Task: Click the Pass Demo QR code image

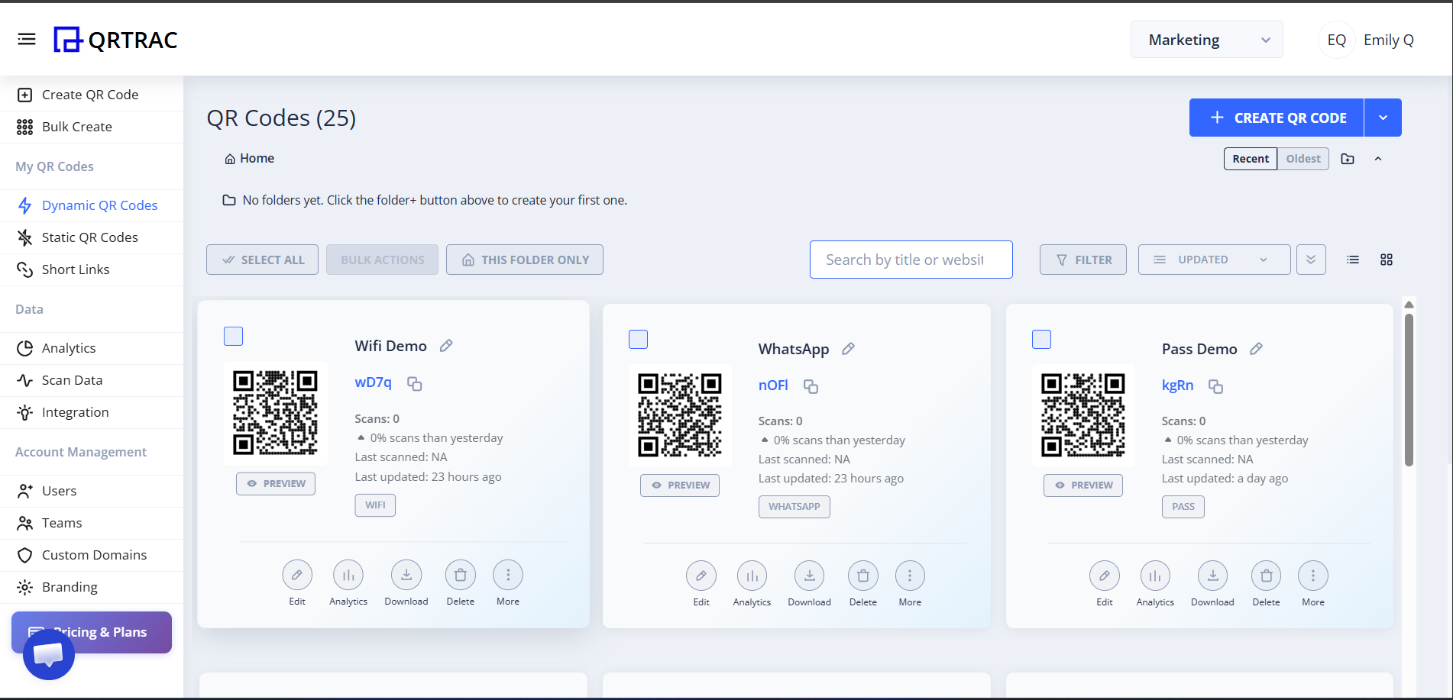Action: click(1083, 415)
